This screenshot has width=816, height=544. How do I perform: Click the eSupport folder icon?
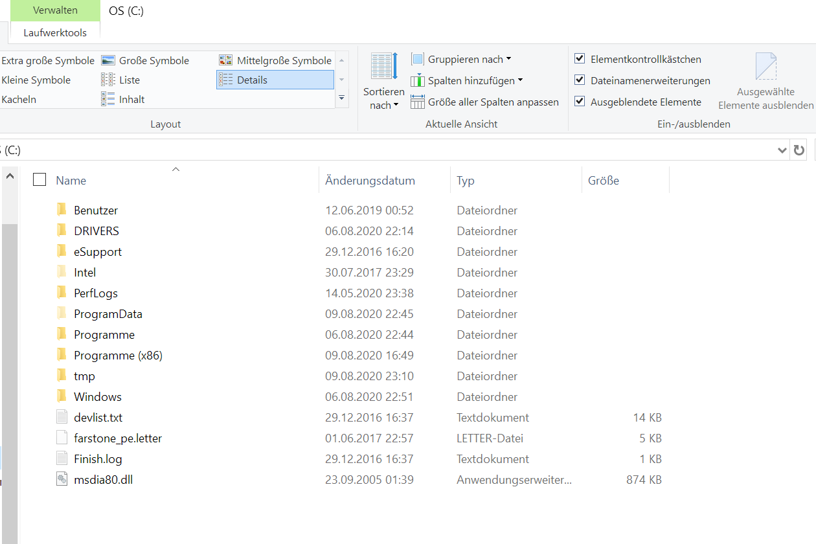point(62,251)
